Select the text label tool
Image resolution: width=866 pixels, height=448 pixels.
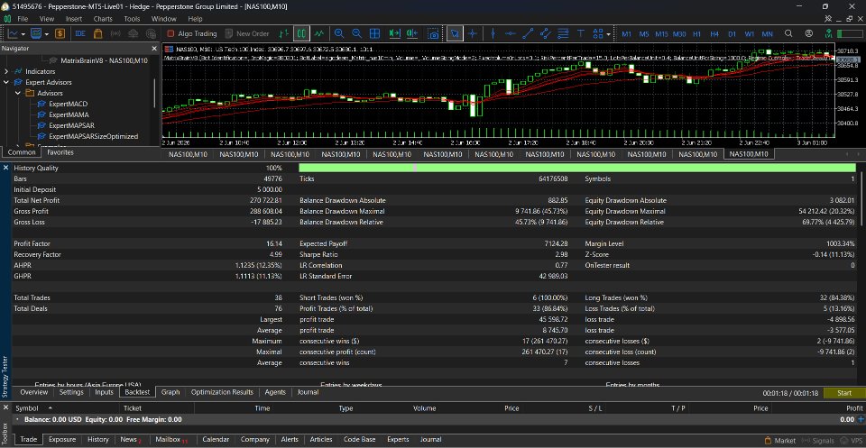(x=580, y=33)
